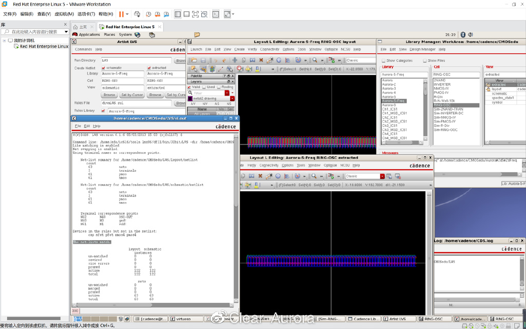Enter VMware full screen mode icon
Image resolution: width=526 pixels, height=329 pixels.
(x=195, y=14)
